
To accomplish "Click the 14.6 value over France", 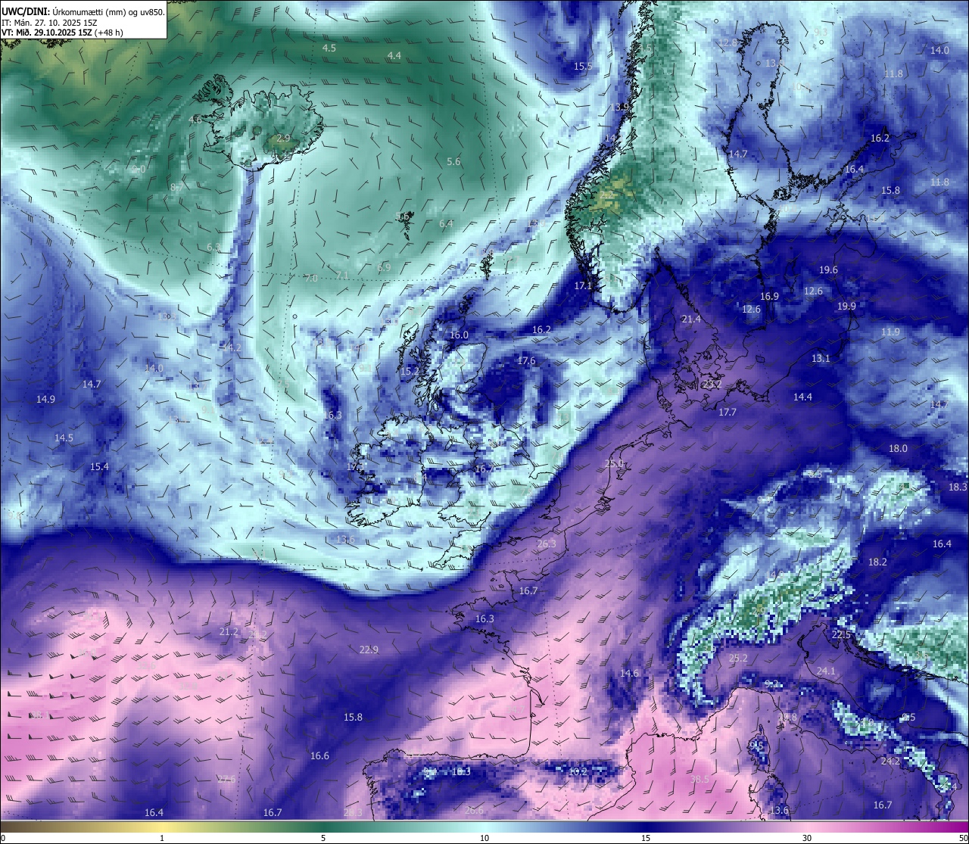I will click(629, 673).
